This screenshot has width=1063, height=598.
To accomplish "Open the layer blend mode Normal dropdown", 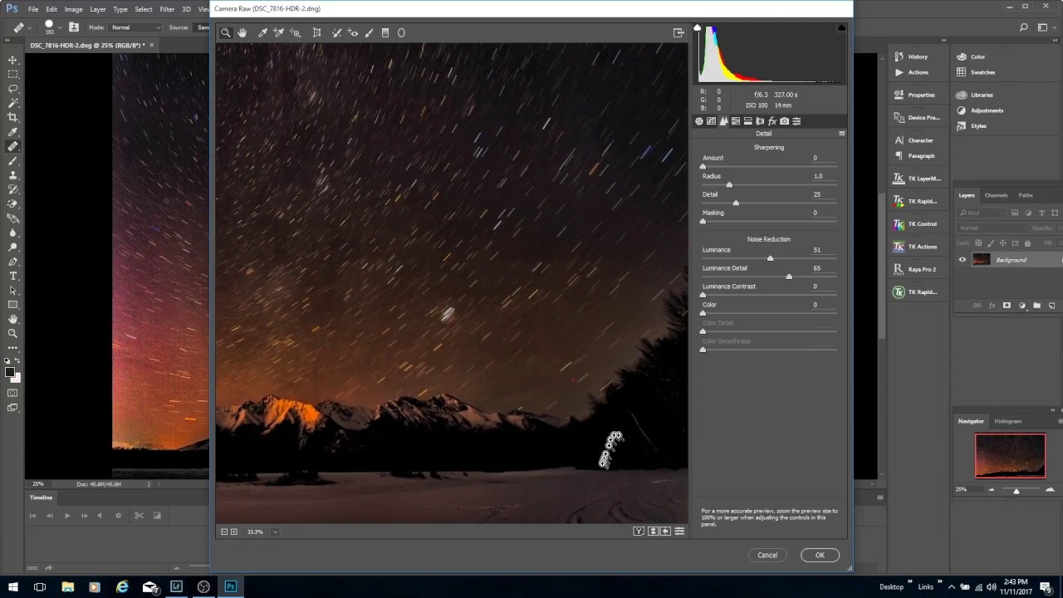I will click(x=991, y=228).
